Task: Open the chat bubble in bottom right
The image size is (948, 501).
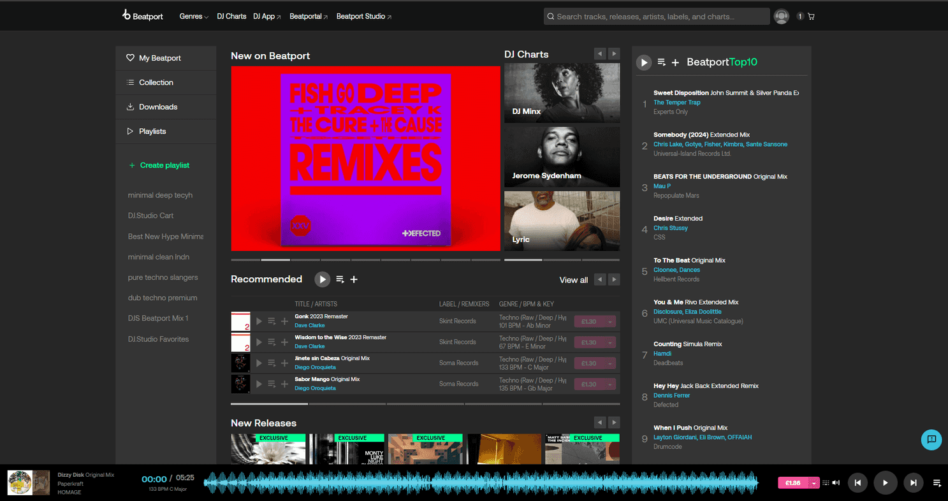Action: click(x=931, y=440)
